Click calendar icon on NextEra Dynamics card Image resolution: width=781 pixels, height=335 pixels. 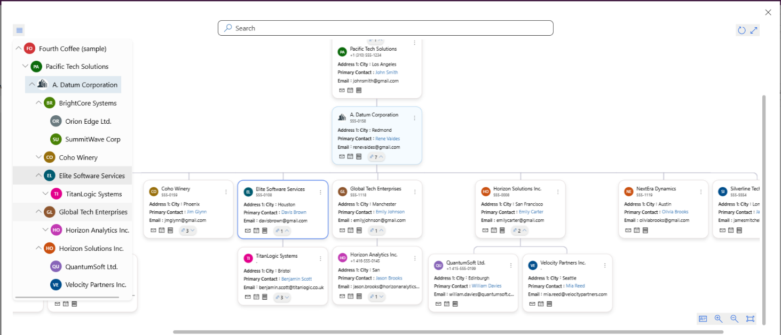(x=637, y=230)
